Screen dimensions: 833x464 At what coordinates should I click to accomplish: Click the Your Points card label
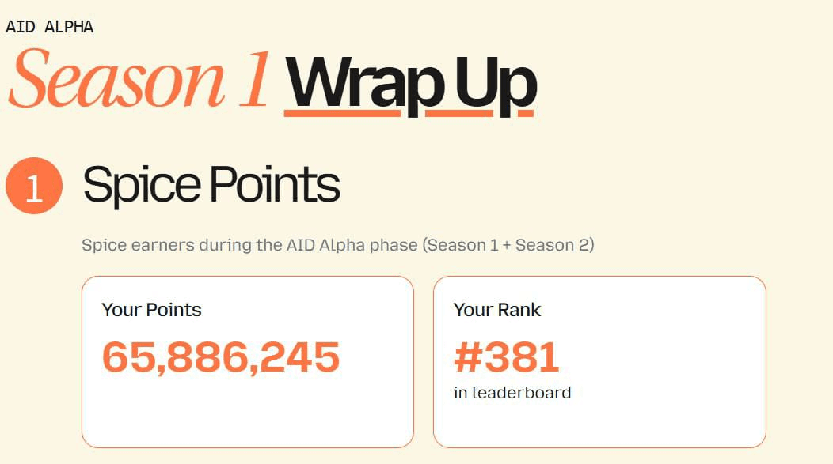tap(152, 310)
